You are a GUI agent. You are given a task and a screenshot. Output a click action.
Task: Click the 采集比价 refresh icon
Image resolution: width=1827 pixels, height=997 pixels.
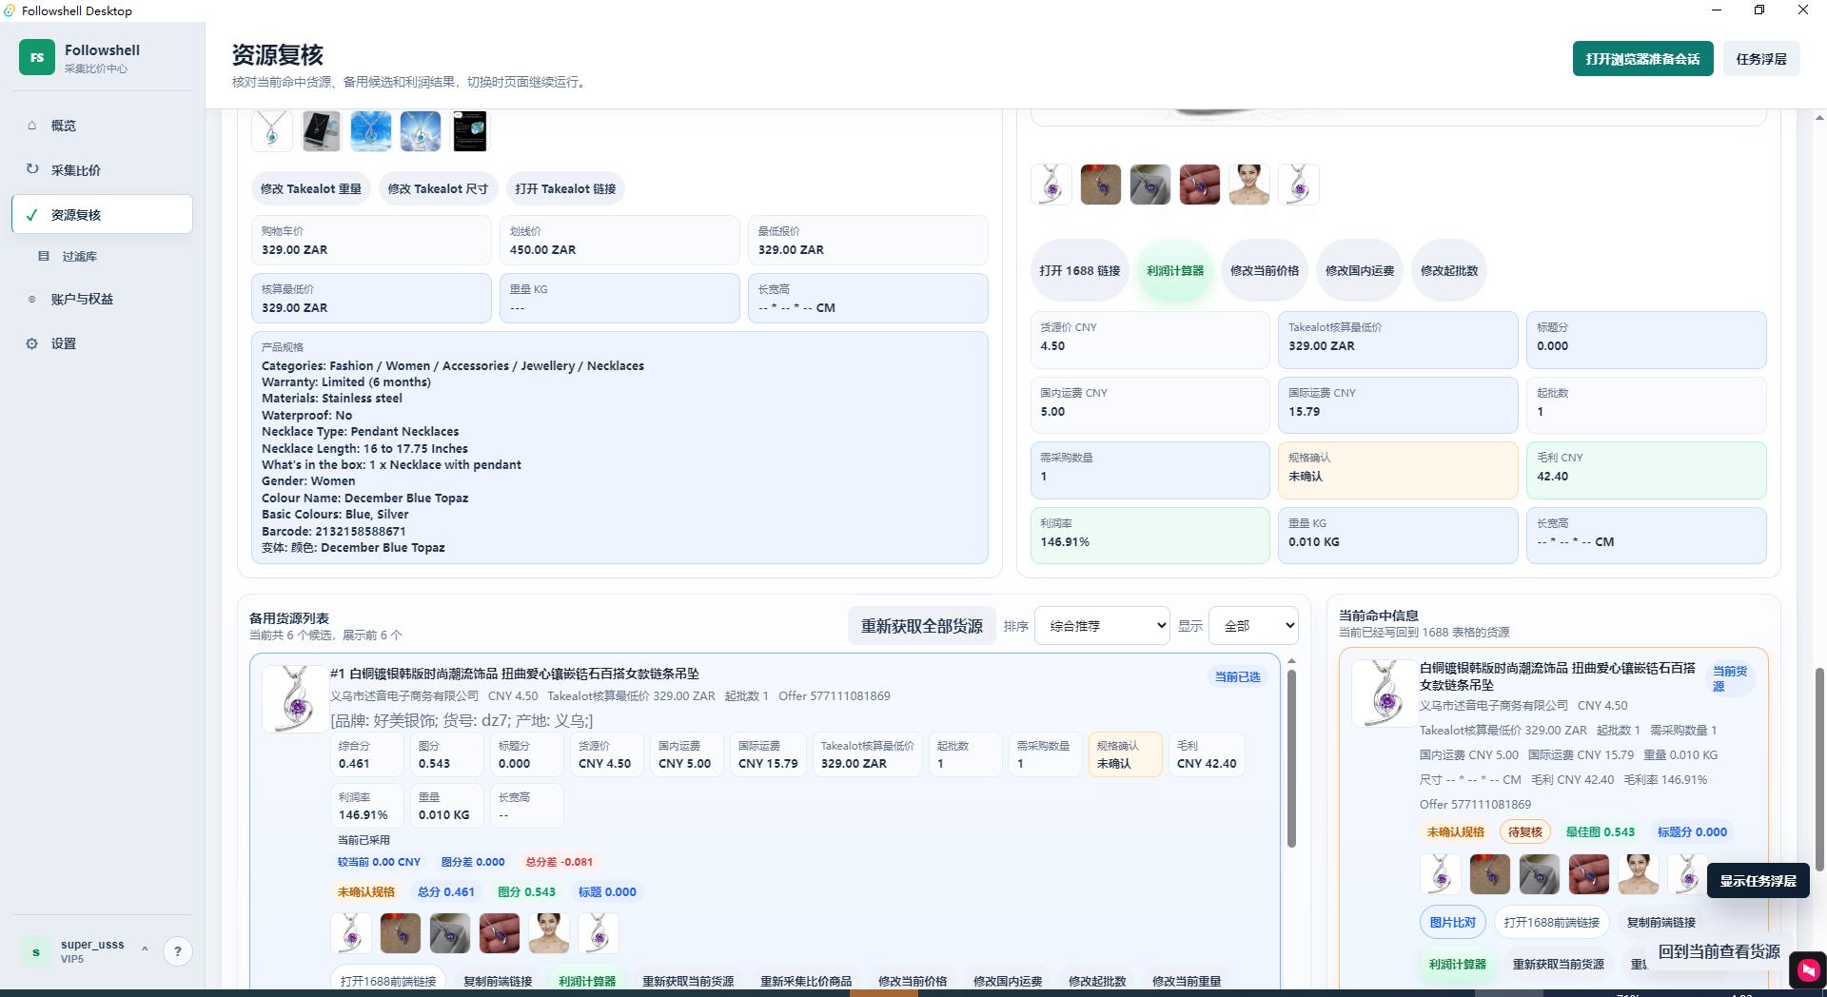point(32,169)
